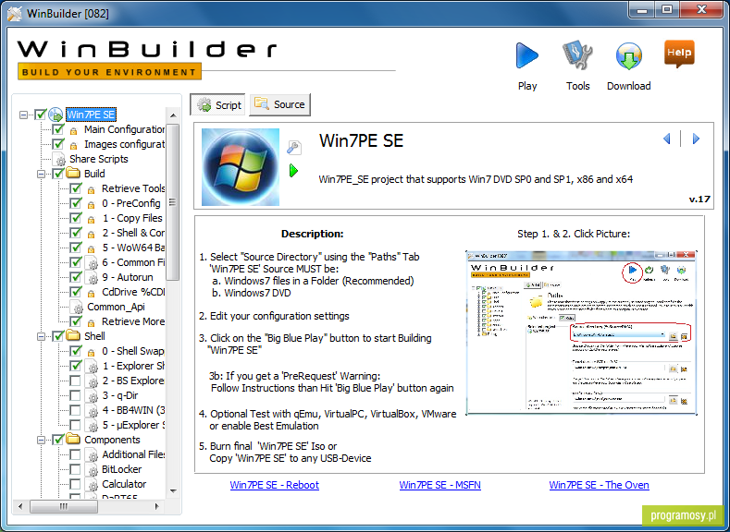
Task: Click the Components folder icon
Action: click(72, 439)
